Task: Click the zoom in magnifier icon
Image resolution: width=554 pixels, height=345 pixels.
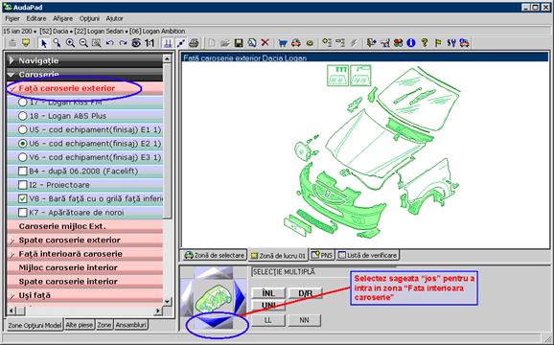Action: pyautogui.click(x=70, y=43)
